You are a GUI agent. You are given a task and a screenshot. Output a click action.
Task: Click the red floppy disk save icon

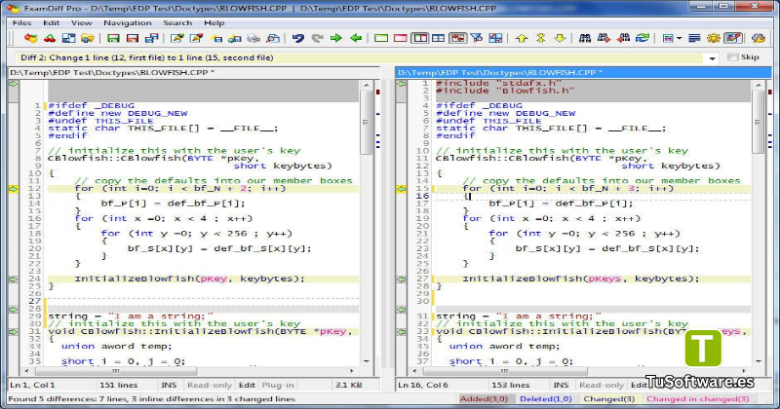click(x=133, y=38)
